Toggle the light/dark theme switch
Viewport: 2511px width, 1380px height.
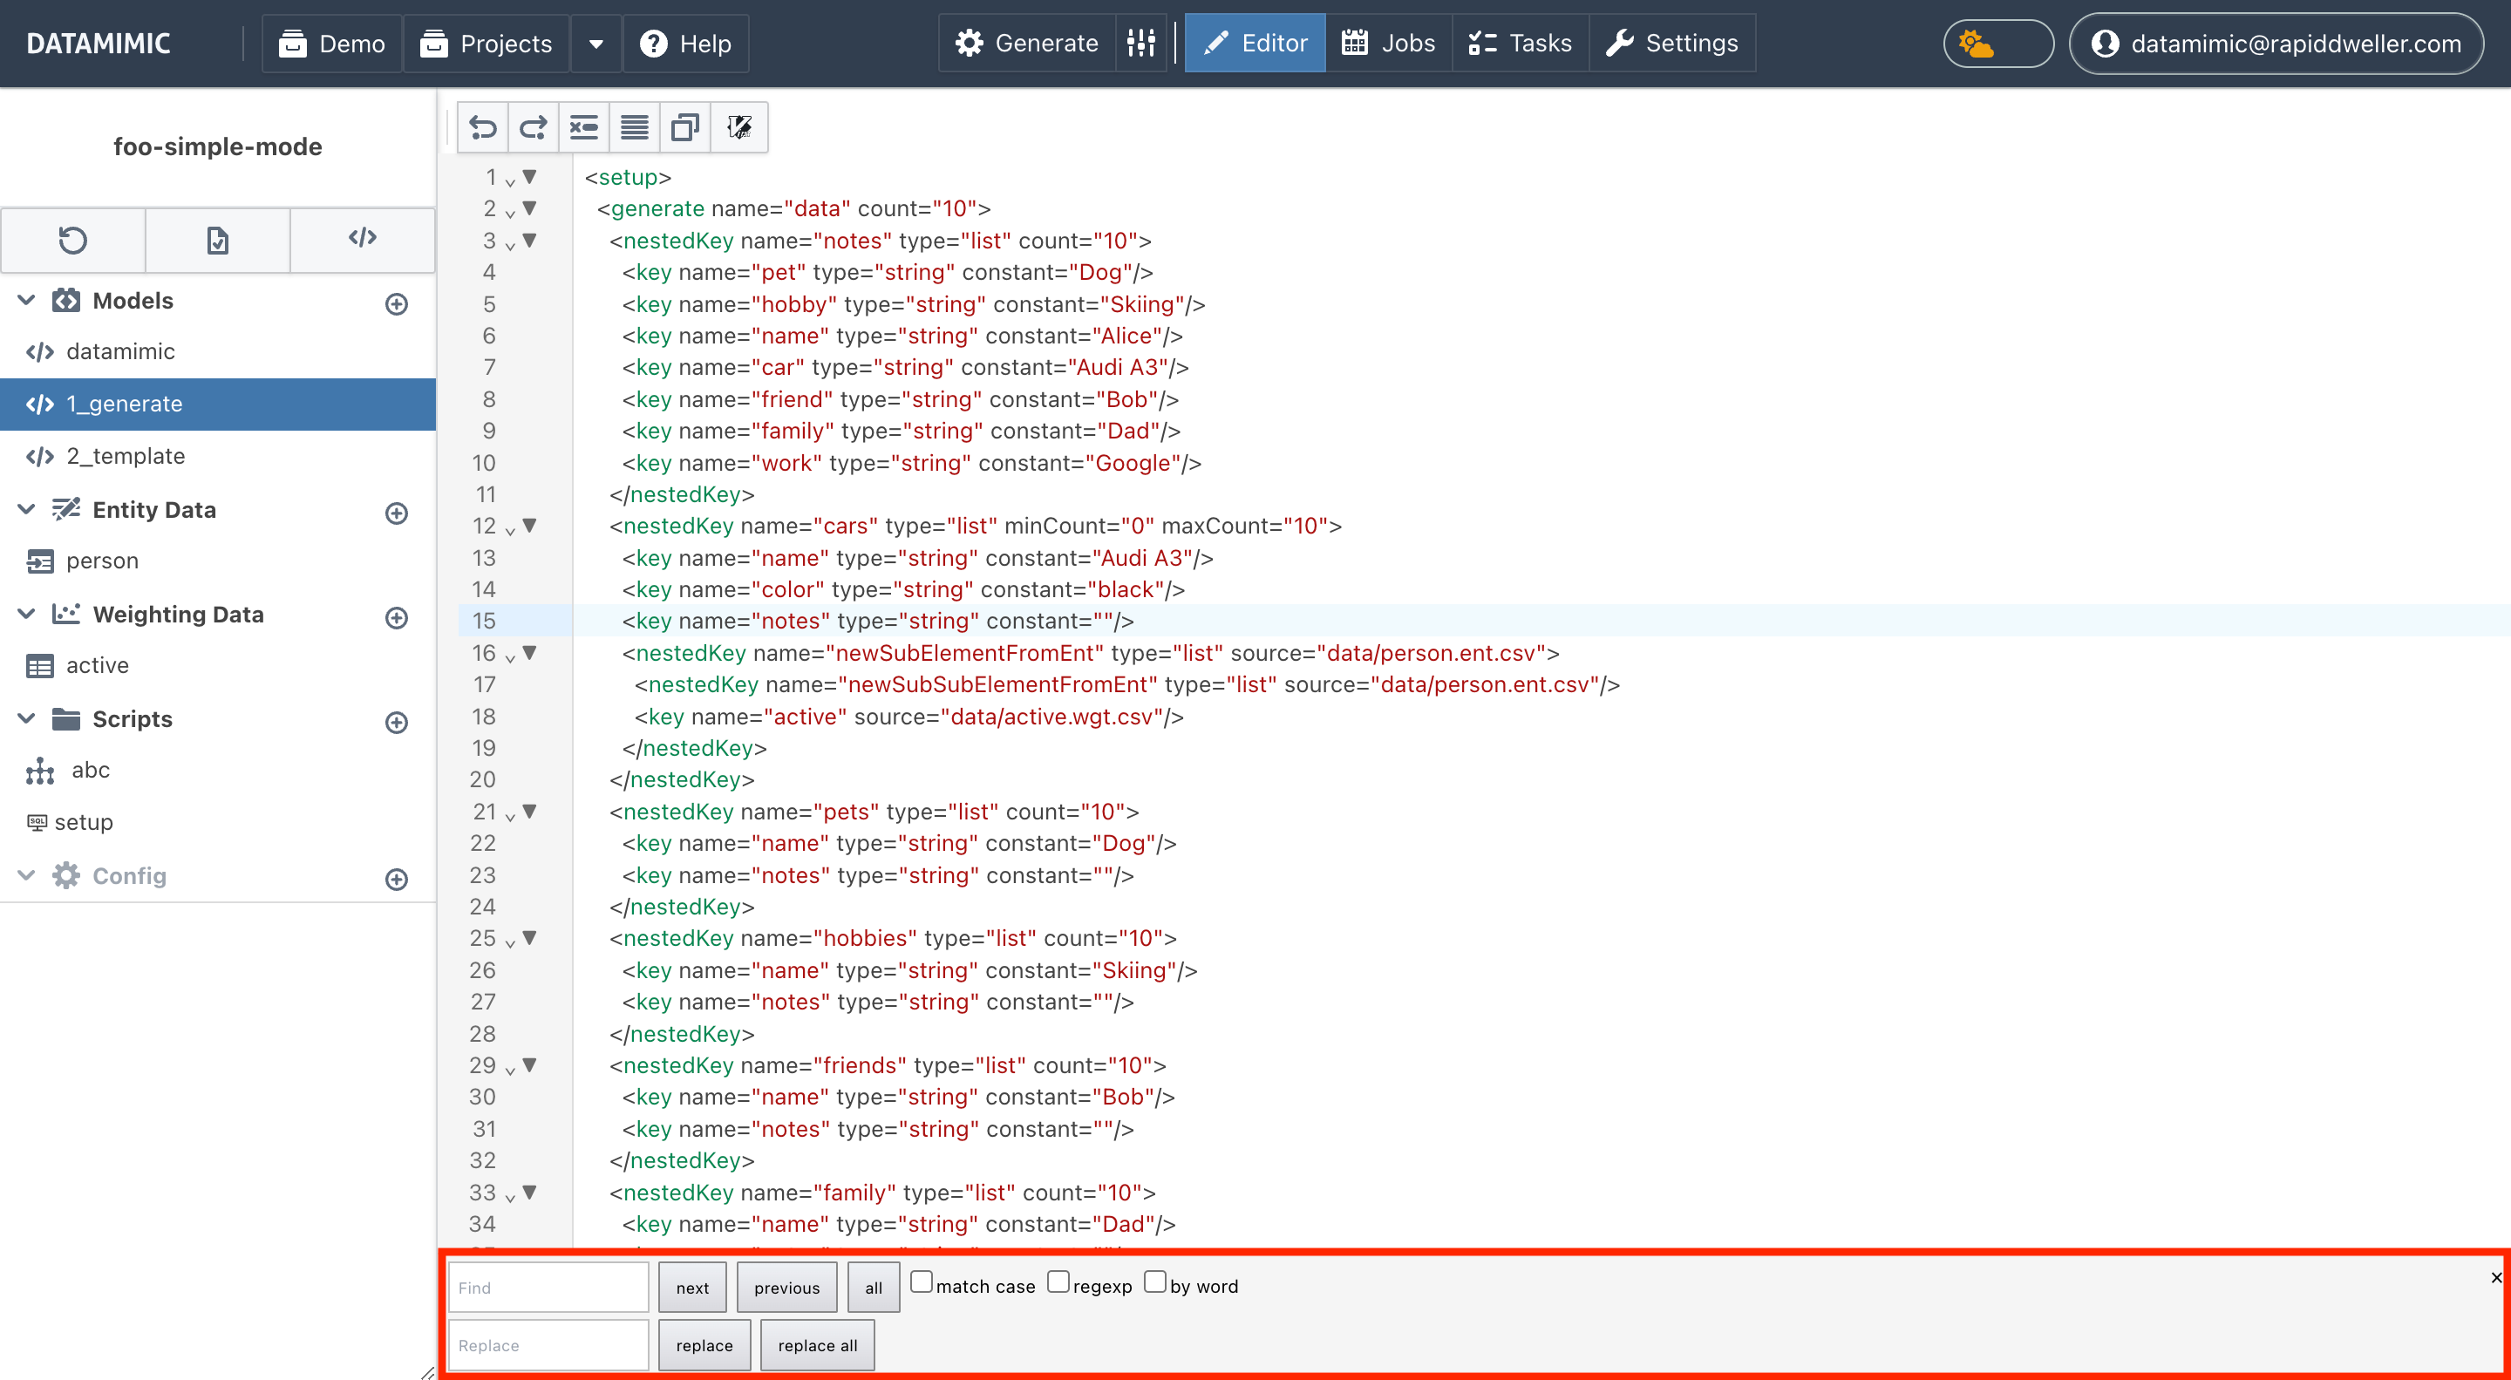pyautogui.click(x=1998, y=44)
